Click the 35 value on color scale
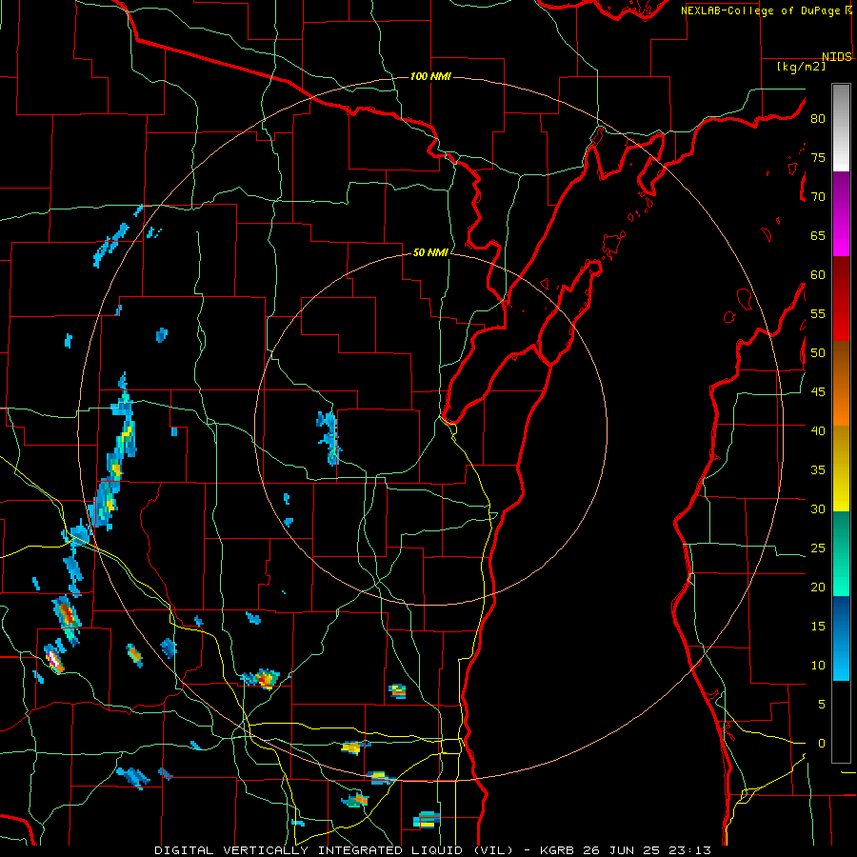The width and height of the screenshot is (857, 857). (818, 470)
